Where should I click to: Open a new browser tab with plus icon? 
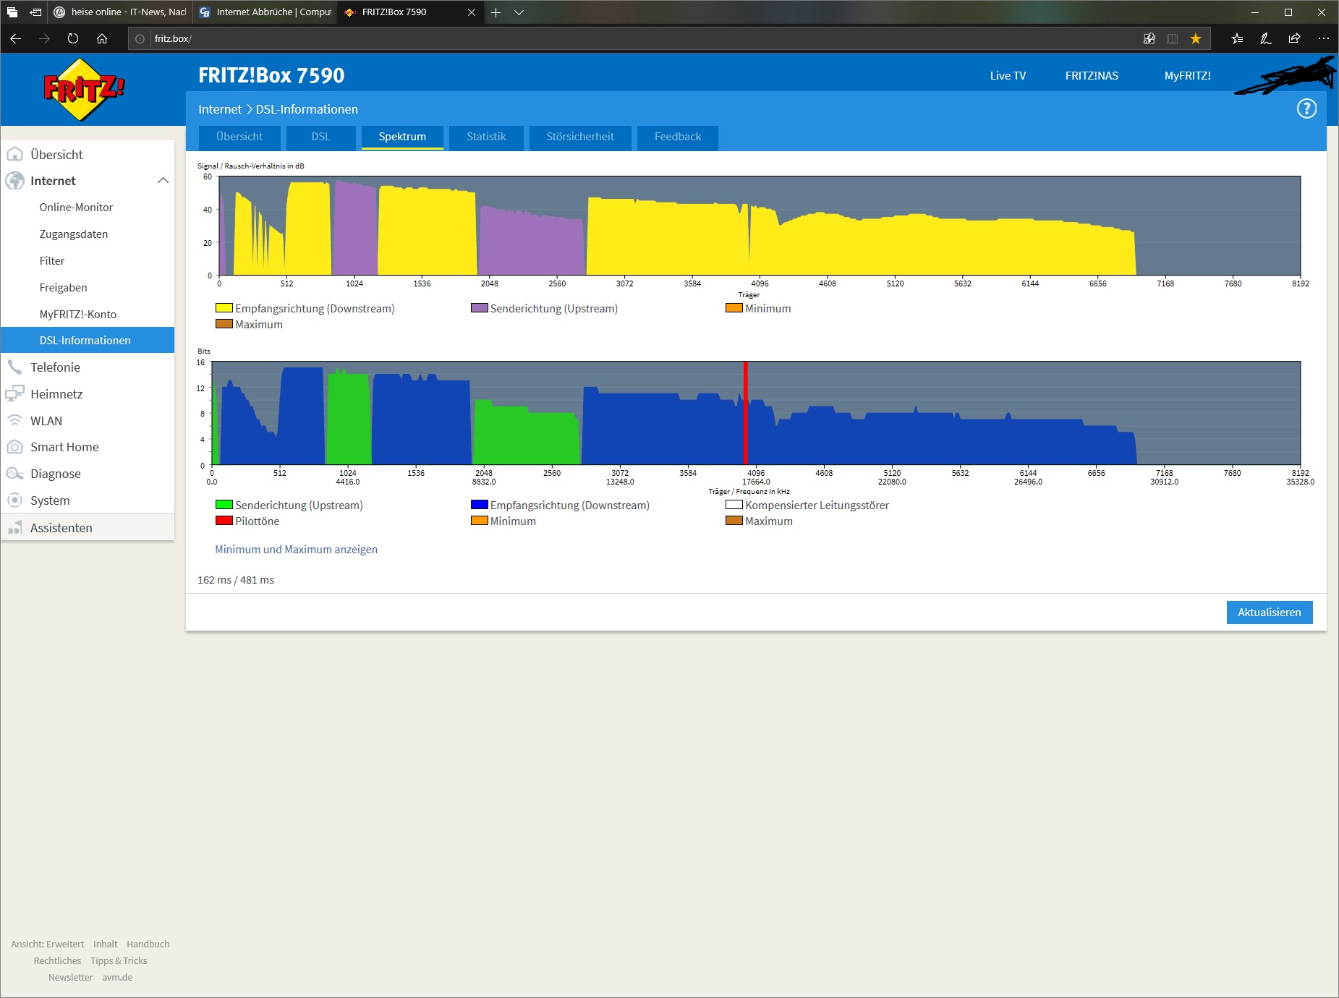(496, 12)
